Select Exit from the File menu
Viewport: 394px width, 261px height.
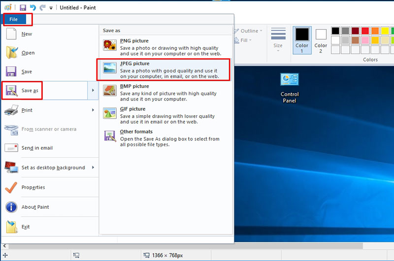coord(50,227)
